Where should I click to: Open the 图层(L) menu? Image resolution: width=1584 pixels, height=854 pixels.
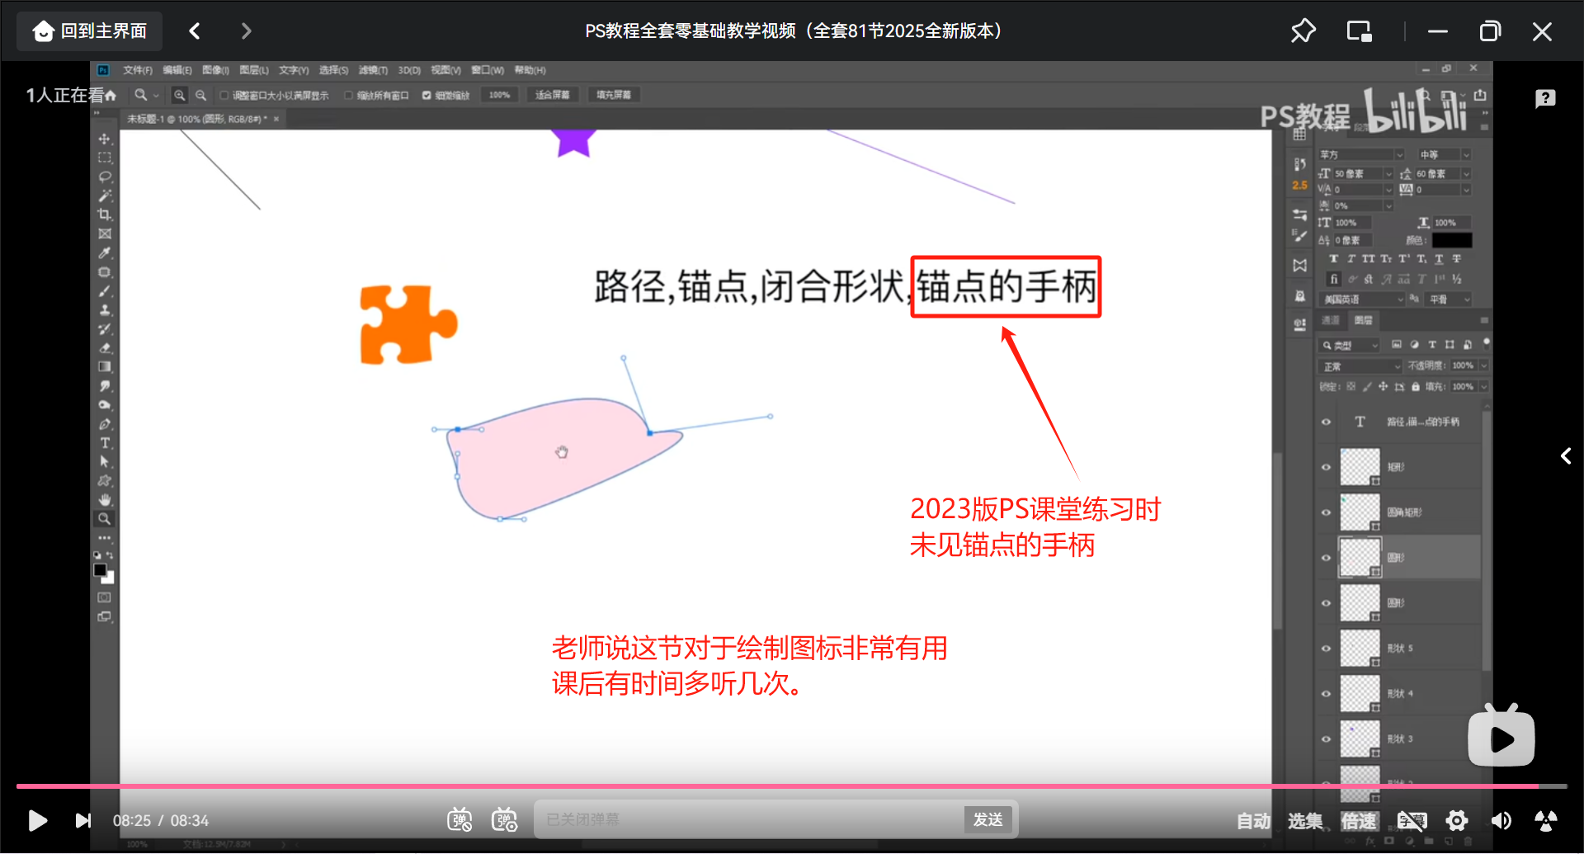pyautogui.click(x=254, y=70)
